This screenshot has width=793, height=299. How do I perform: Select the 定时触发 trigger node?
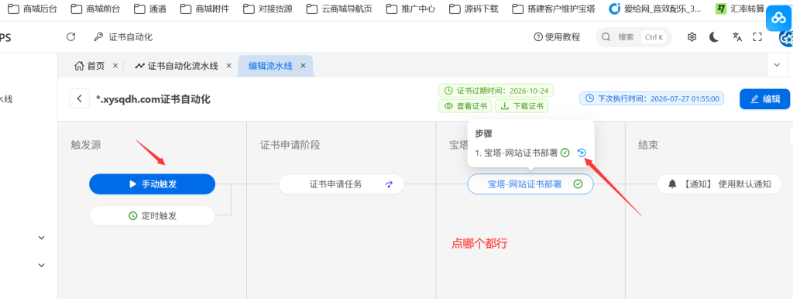153,216
